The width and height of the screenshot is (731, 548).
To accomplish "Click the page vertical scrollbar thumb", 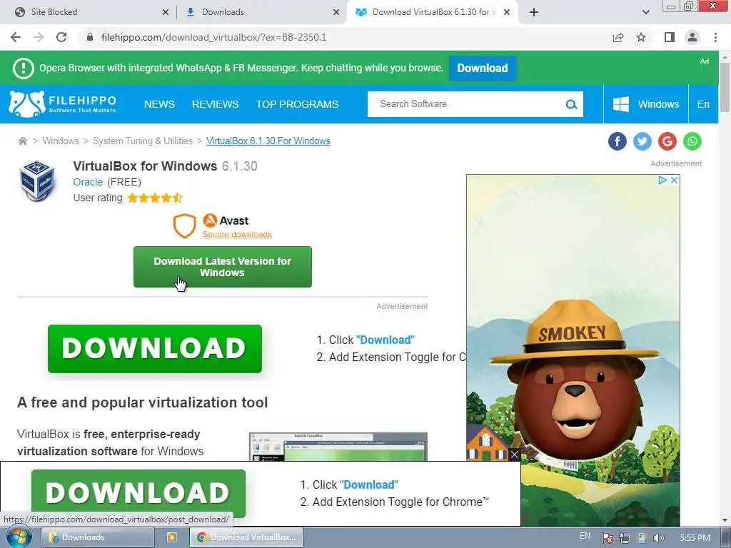I will click(x=725, y=87).
